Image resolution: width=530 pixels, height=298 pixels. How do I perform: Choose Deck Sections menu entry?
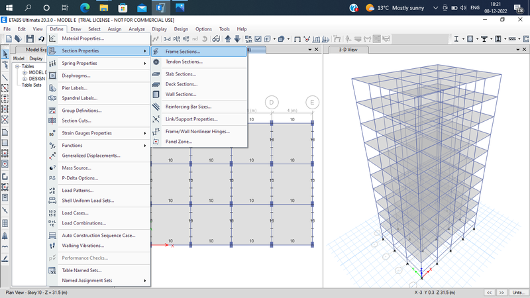(x=199, y=84)
